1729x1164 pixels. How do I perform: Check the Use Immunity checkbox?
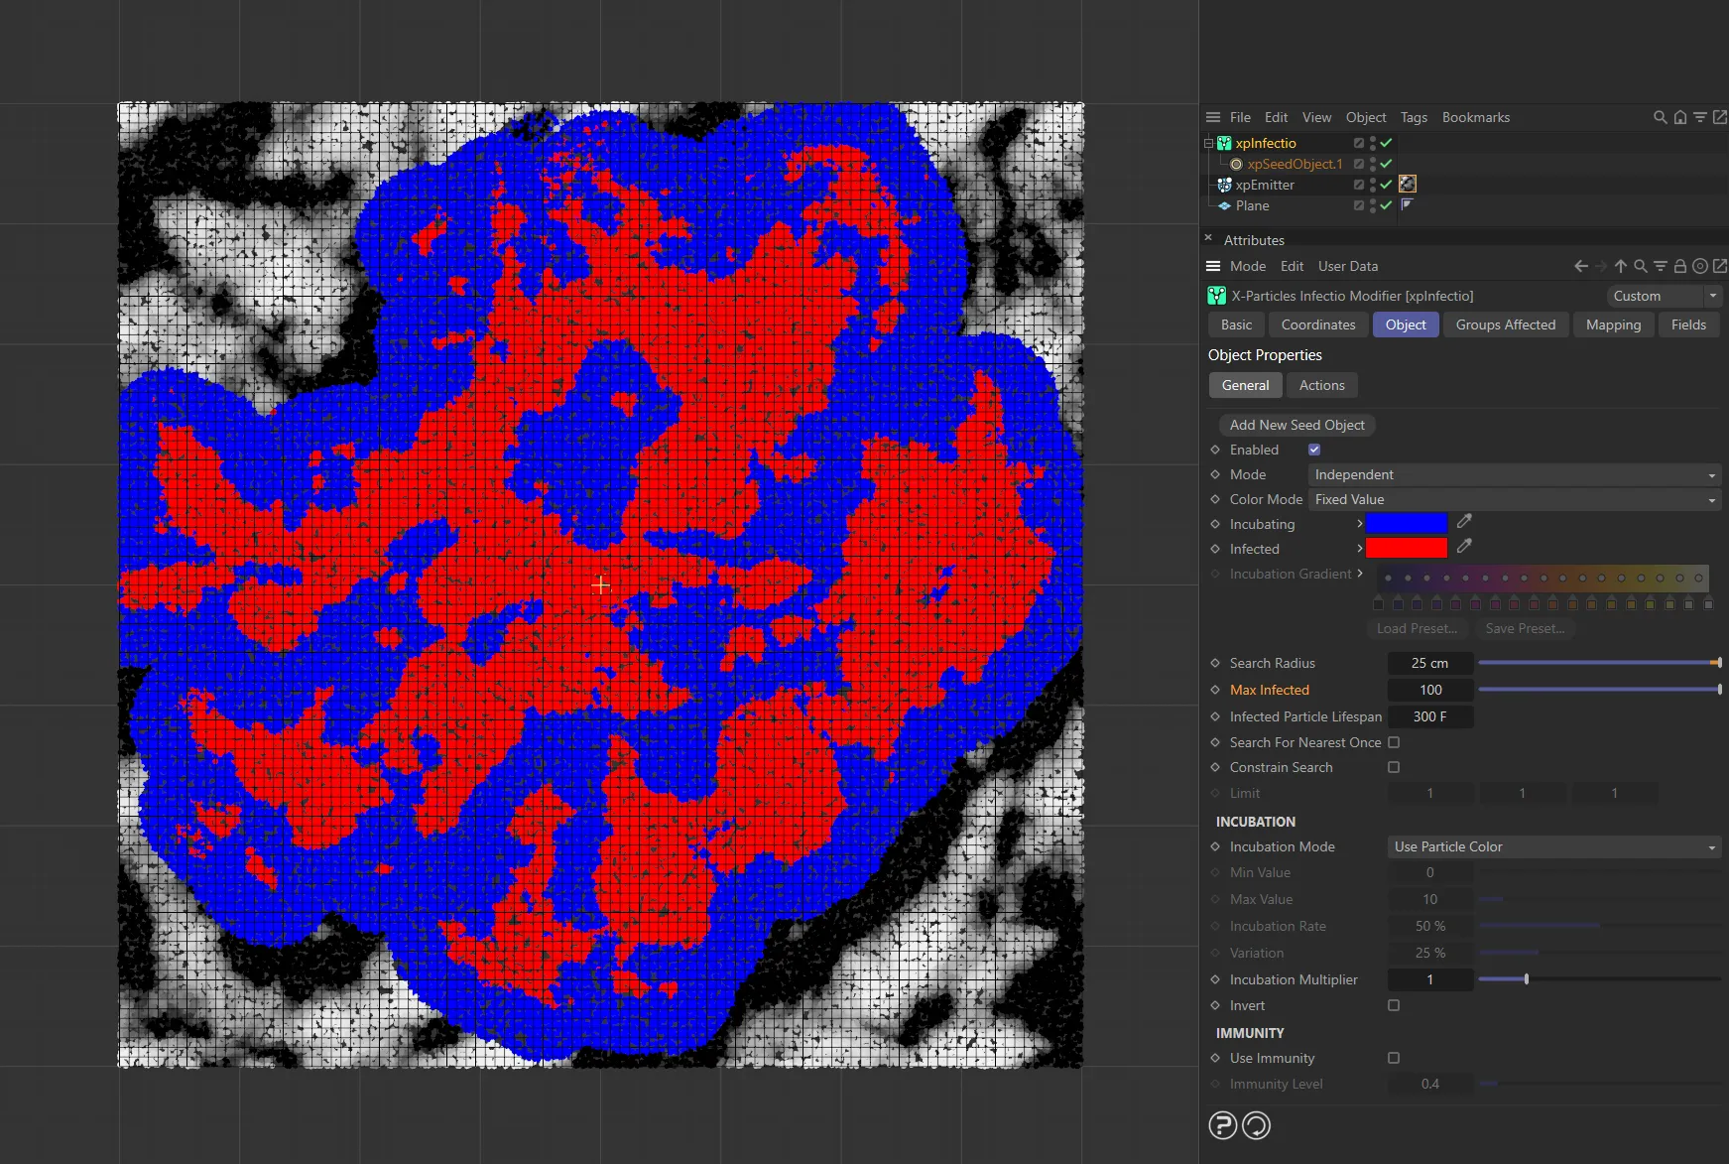(x=1395, y=1058)
